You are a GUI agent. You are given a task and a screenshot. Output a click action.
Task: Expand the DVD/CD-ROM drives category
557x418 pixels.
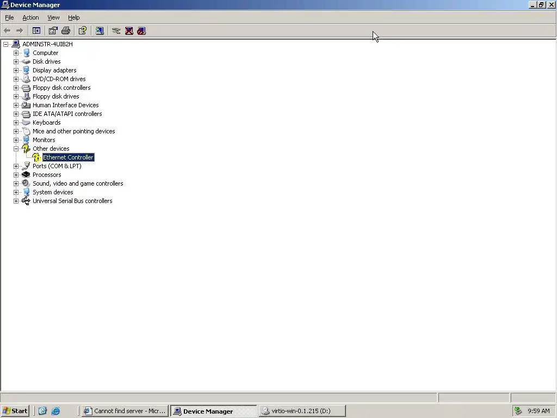(x=16, y=79)
